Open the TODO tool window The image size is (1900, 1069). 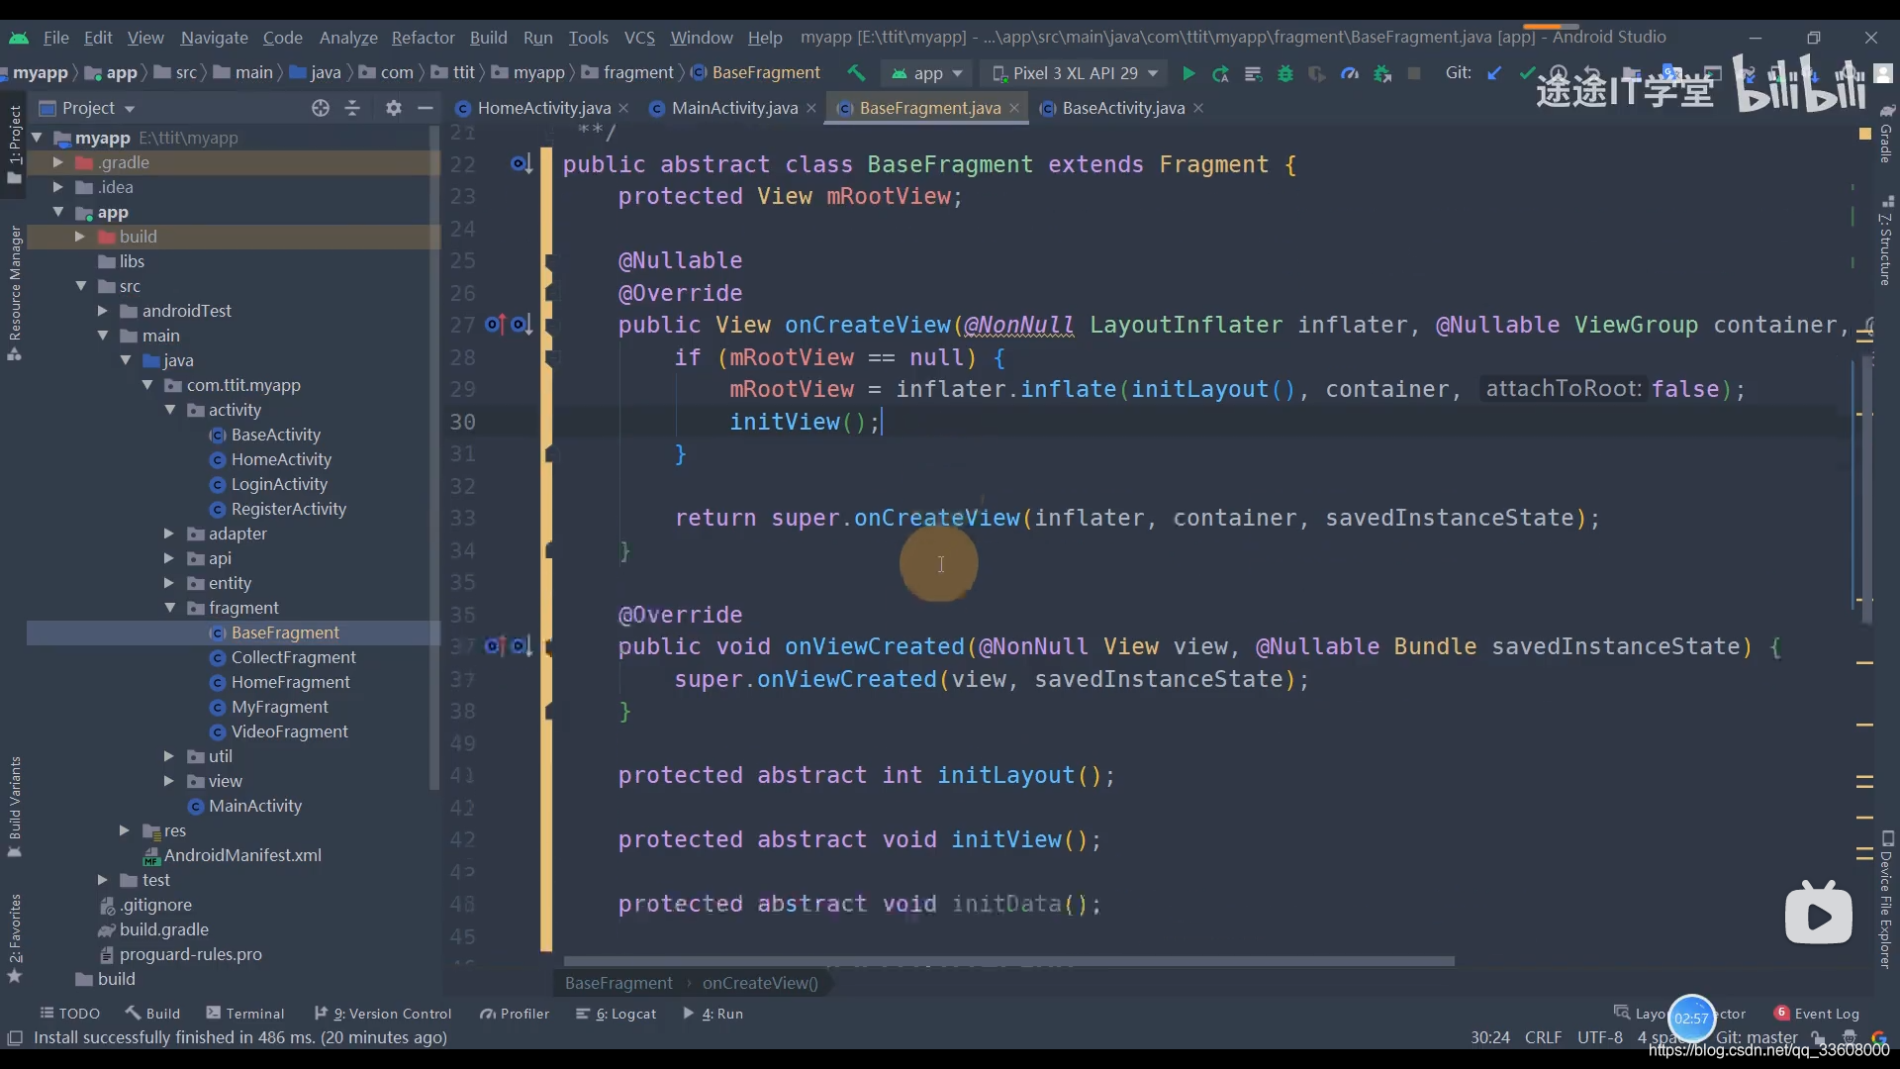click(x=69, y=1014)
